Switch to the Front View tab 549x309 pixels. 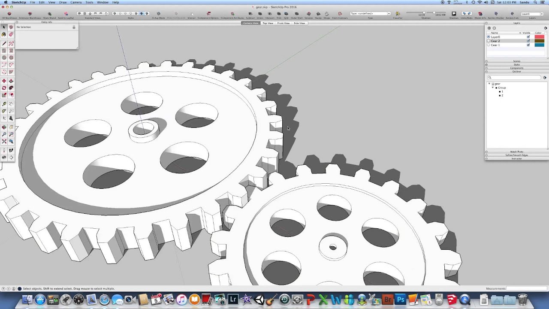click(x=283, y=23)
